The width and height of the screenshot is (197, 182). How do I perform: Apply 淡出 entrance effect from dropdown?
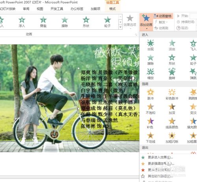[172, 45]
